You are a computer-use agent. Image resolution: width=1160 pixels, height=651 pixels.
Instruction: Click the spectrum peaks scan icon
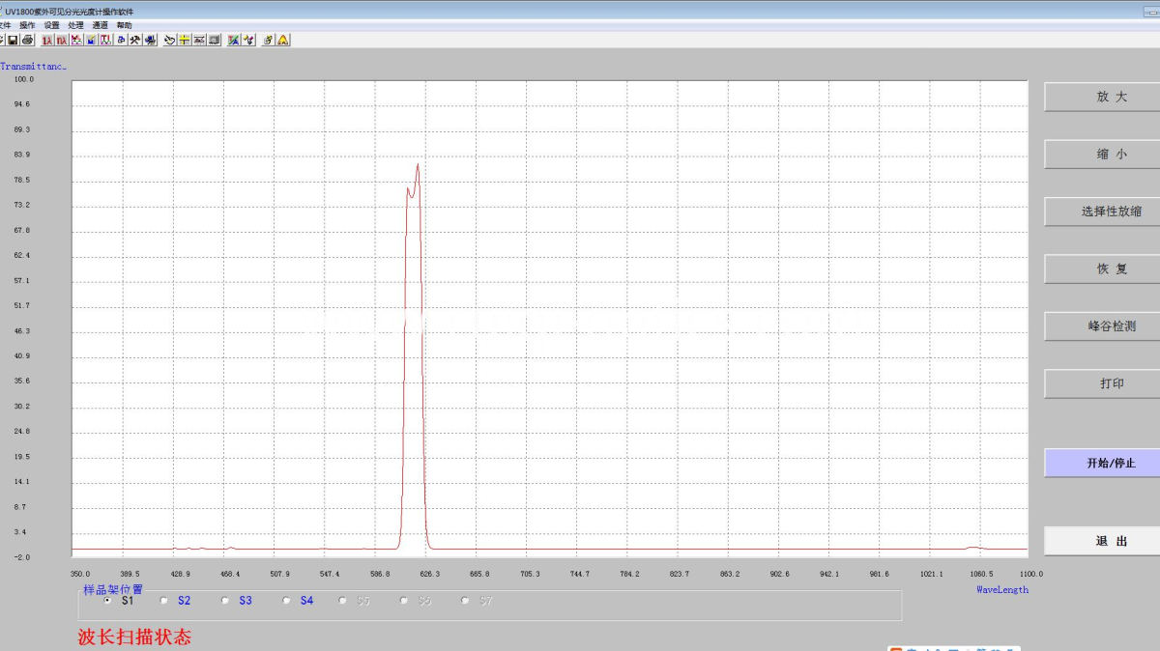pyautogui.click(x=105, y=40)
